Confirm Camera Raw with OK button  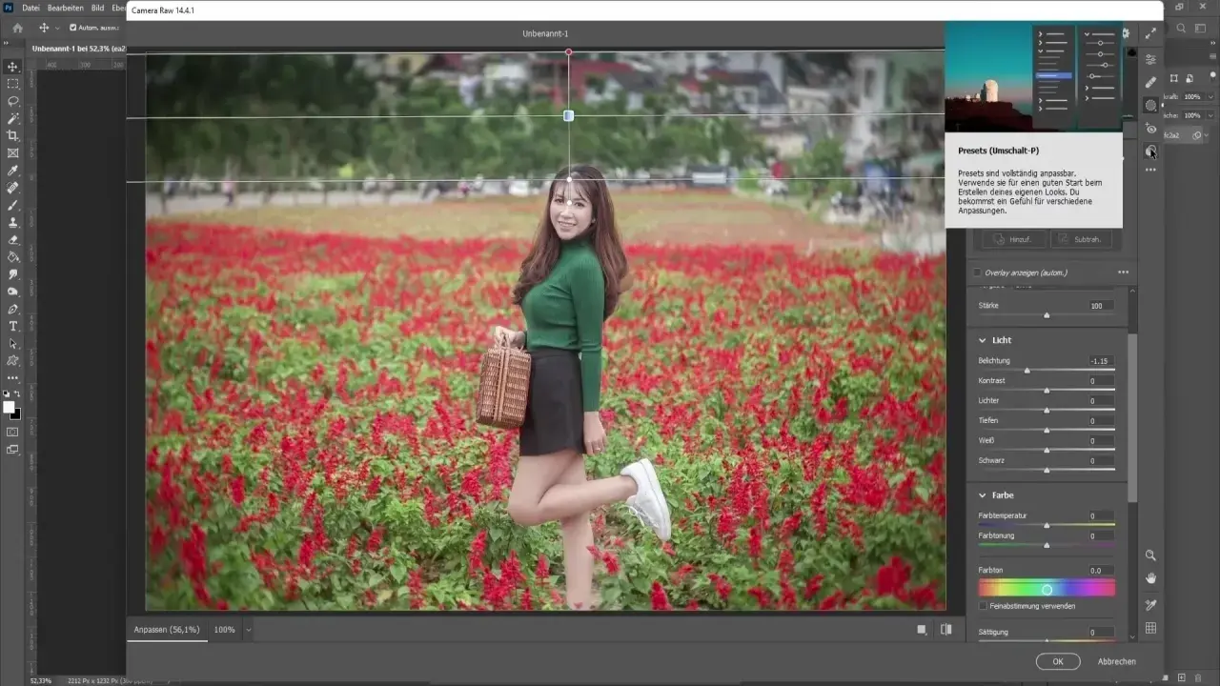(1058, 661)
